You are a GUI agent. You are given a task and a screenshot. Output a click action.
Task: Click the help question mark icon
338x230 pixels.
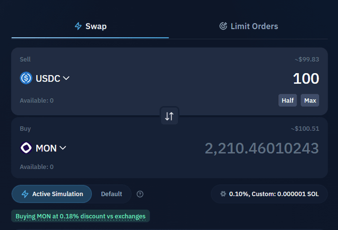[x=140, y=194]
